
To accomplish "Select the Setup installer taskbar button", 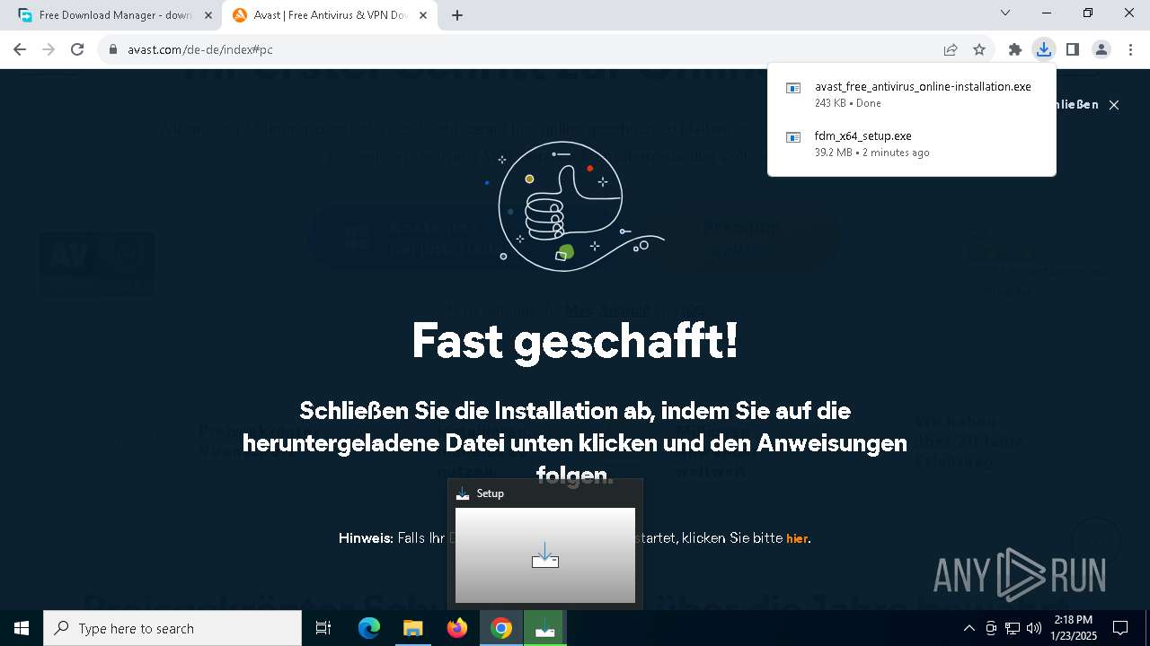I will 544,628.
